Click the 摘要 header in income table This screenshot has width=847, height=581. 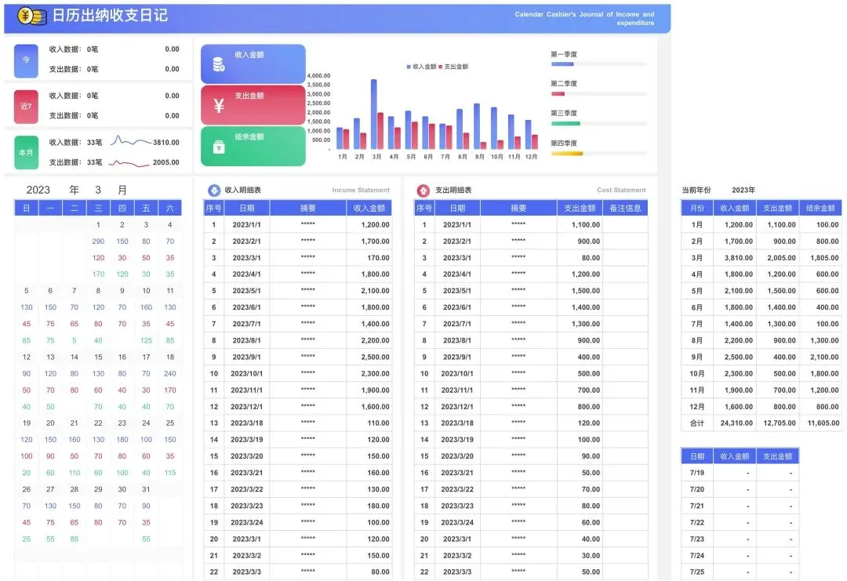(x=308, y=208)
